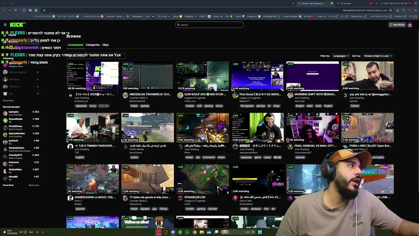This screenshot has height=236, width=419.
Task: Open ChuckyBTZ recommended channel
Action: [x=20, y=156]
